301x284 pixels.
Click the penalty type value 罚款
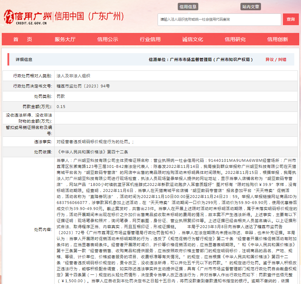pos(61,96)
